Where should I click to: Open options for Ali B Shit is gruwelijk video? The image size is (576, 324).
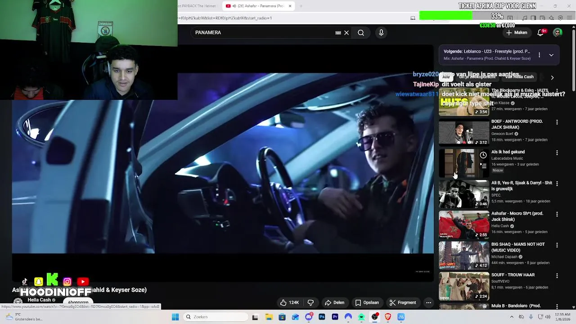pyautogui.click(x=557, y=184)
